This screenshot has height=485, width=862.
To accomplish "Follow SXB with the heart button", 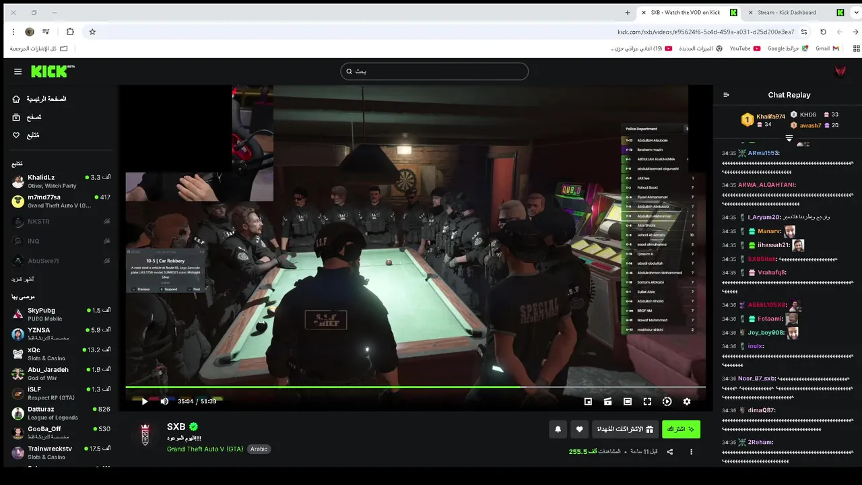I will [579, 429].
